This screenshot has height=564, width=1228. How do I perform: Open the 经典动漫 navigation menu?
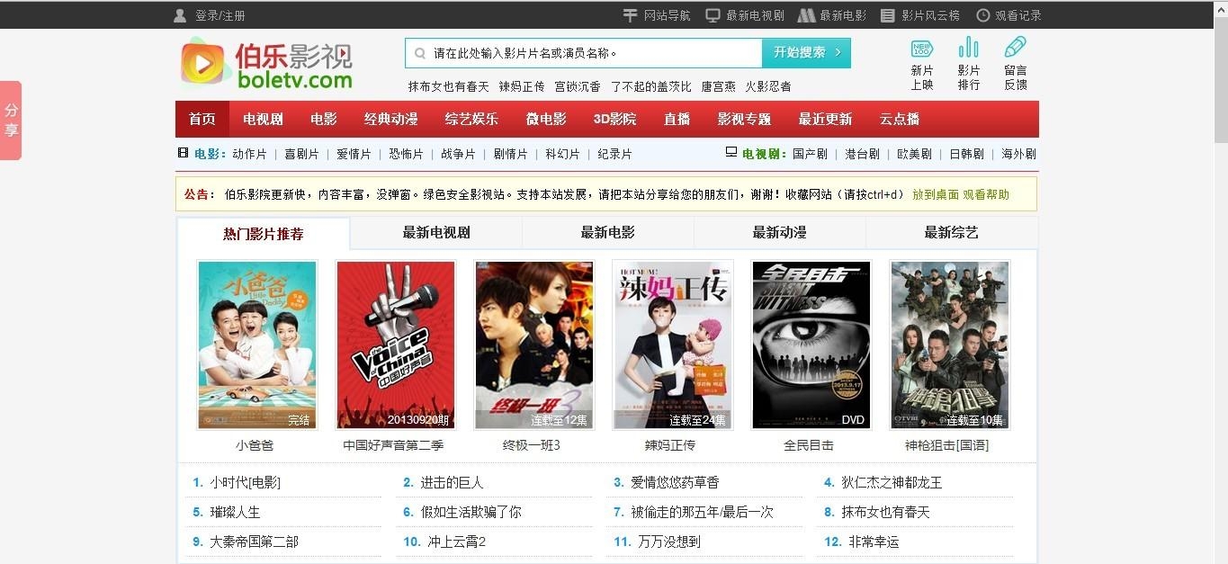(x=391, y=119)
